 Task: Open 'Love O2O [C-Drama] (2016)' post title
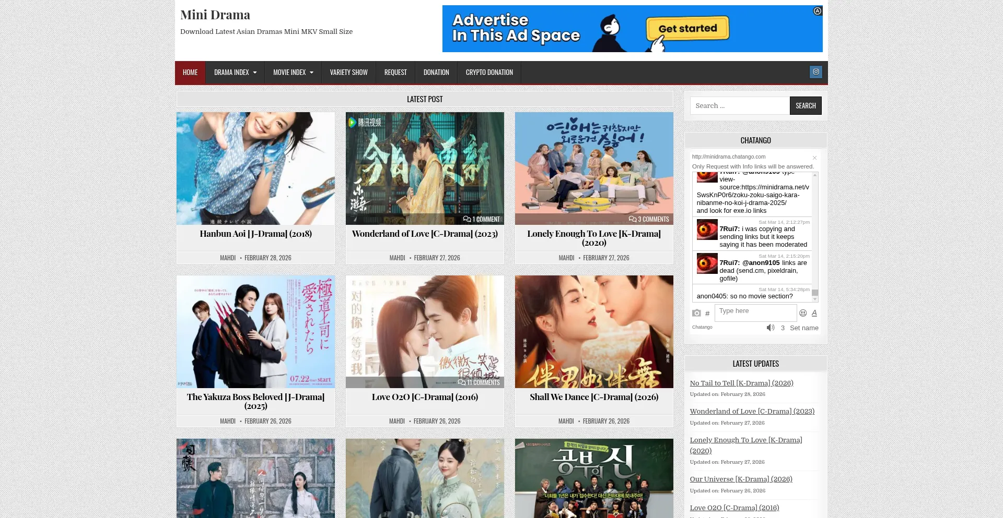point(425,397)
